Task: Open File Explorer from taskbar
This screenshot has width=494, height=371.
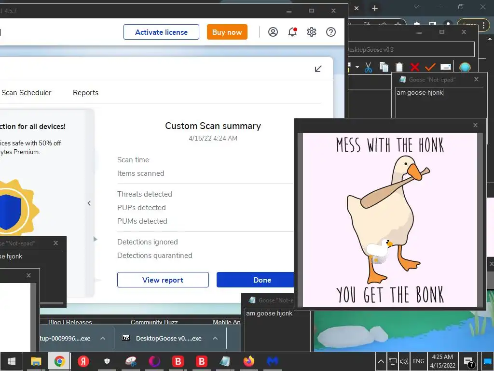Action: pos(36,361)
